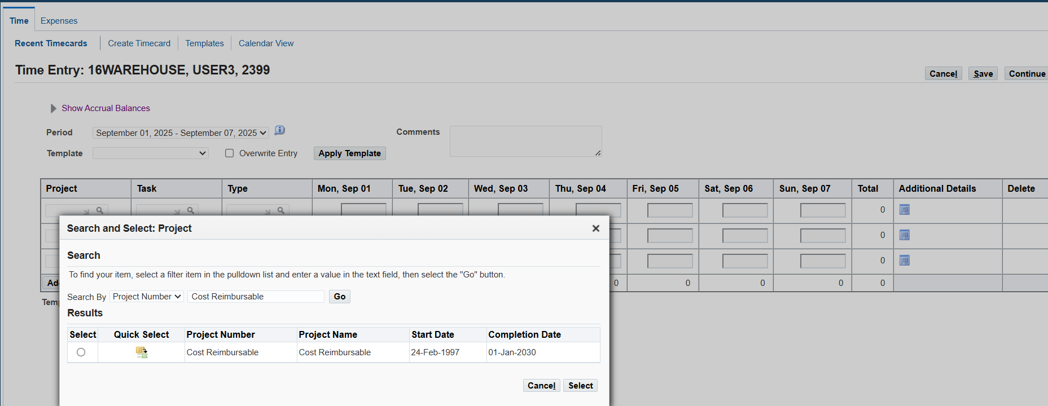The image size is (1048, 406).
Task: Enable the Overwrite Entry checkbox
Action: 230,153
